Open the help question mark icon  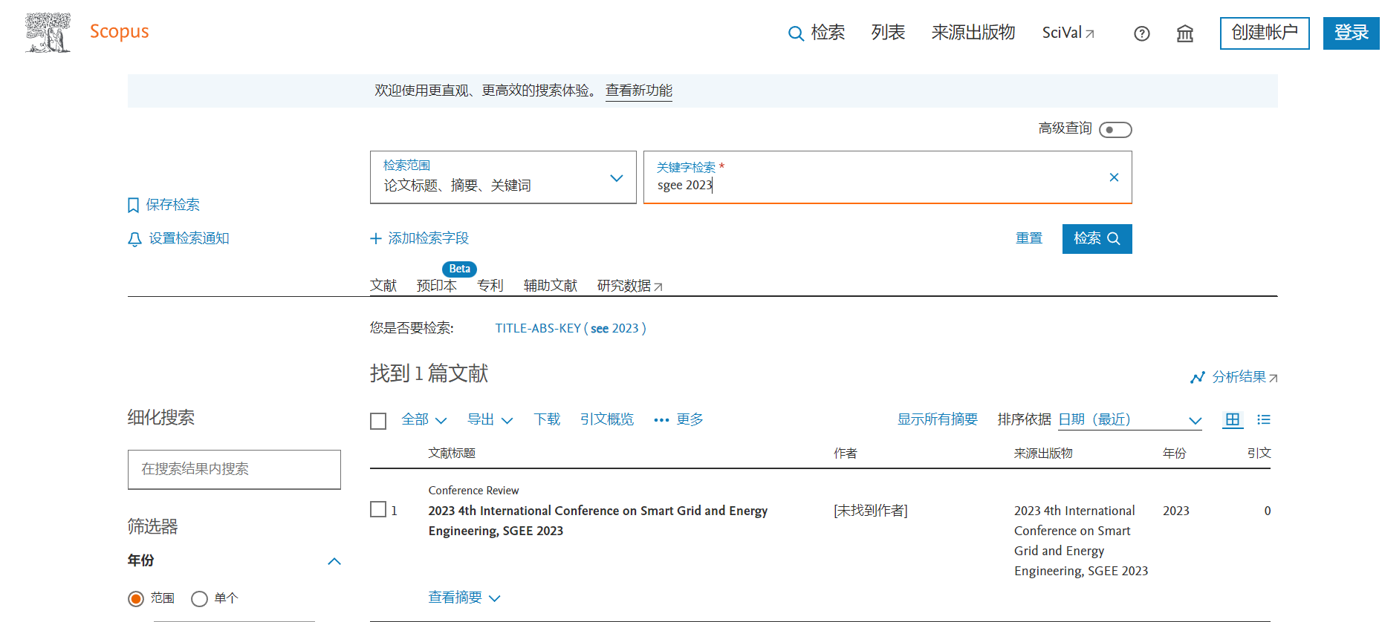pyautogui.click(x=1141, y=33)
